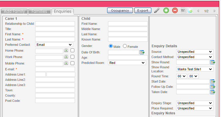
Task: Click the red remove enquiry icon
Action: coord(175,11)
